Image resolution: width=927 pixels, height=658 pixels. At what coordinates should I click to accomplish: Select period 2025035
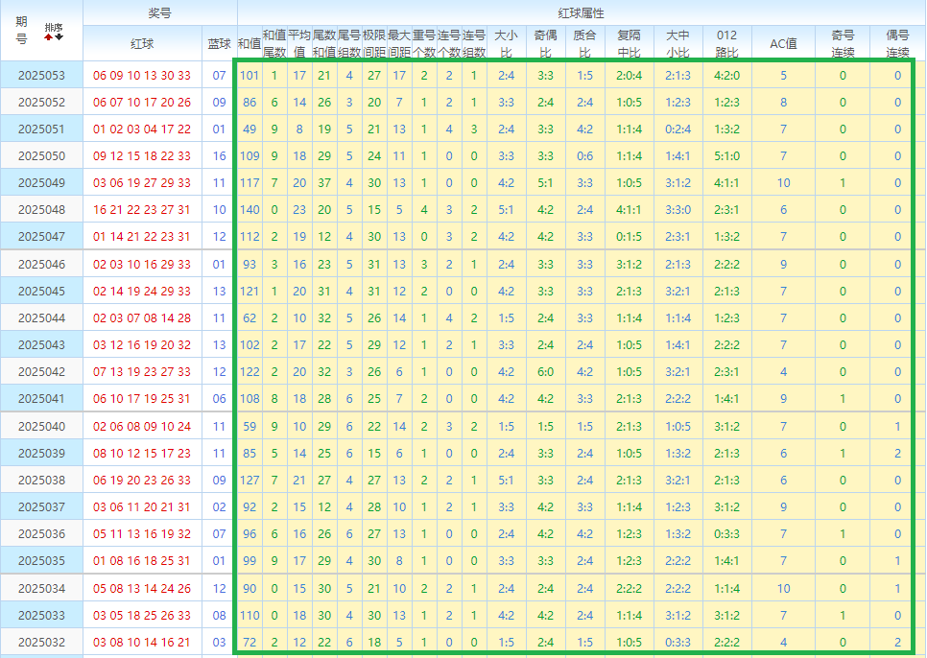(x=41, y=560)
